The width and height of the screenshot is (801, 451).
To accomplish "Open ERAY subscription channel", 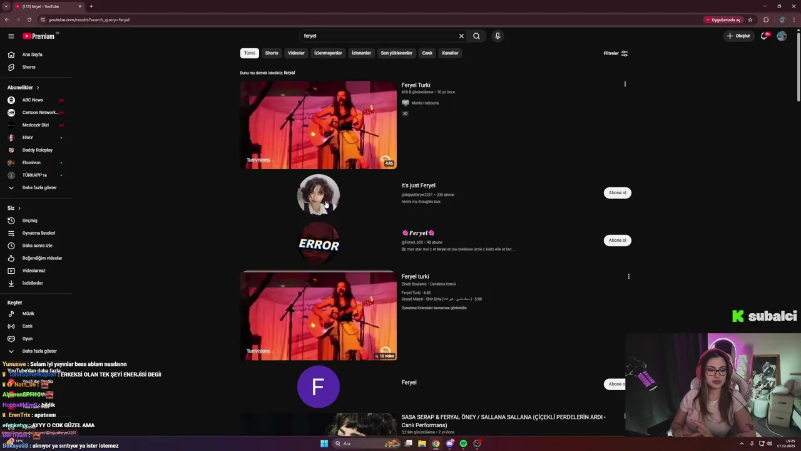I will [x=28, y=137].
